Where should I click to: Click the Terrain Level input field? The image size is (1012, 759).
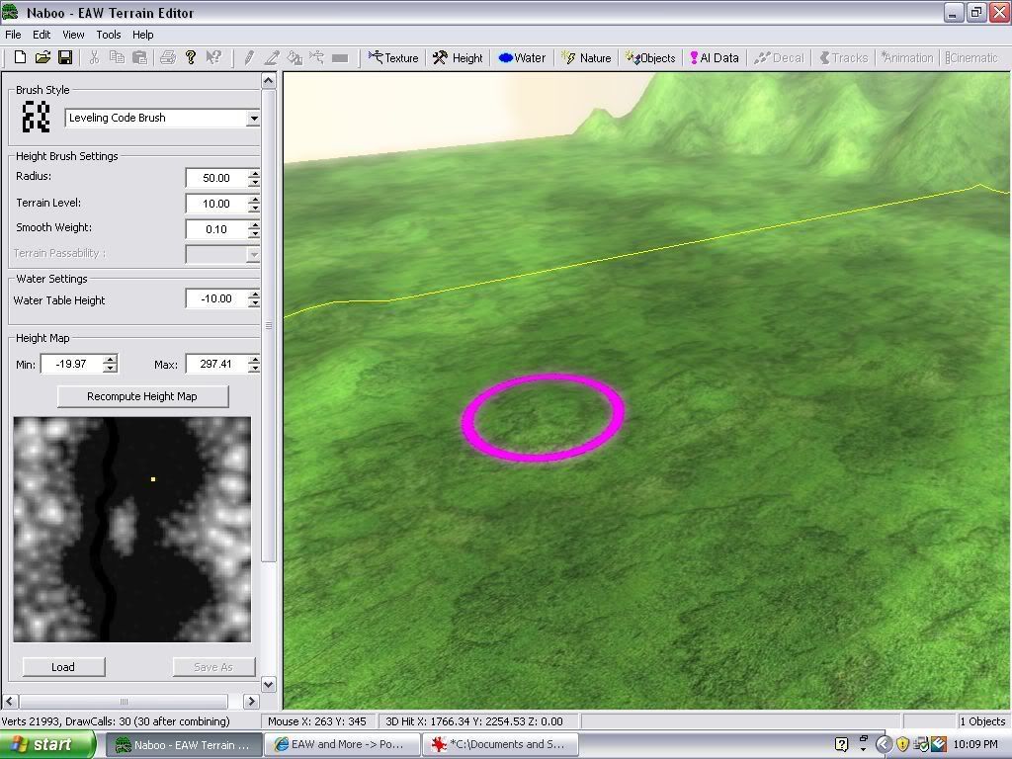[216, 204]
